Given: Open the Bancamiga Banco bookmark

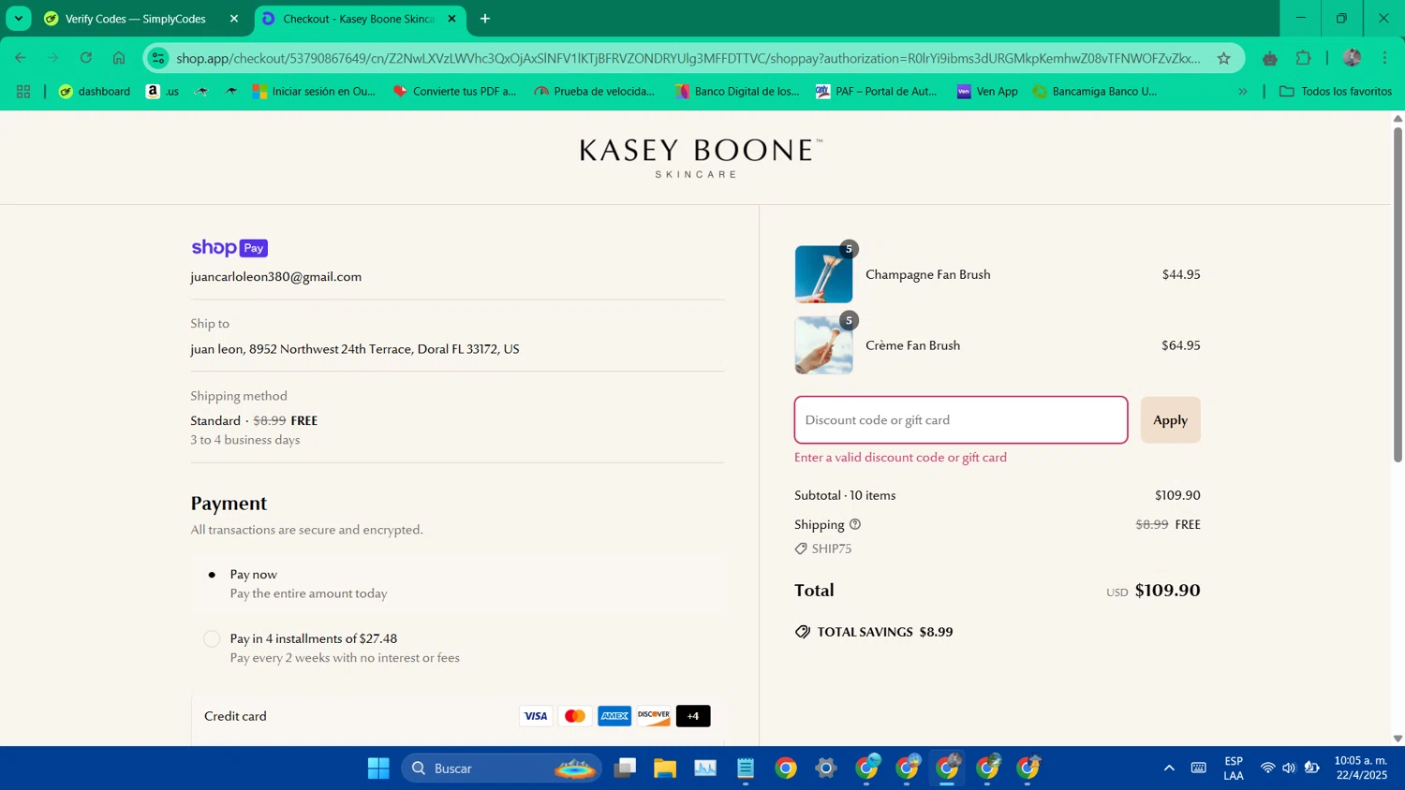Looking at the screenshot, I should coord(1094,92).
